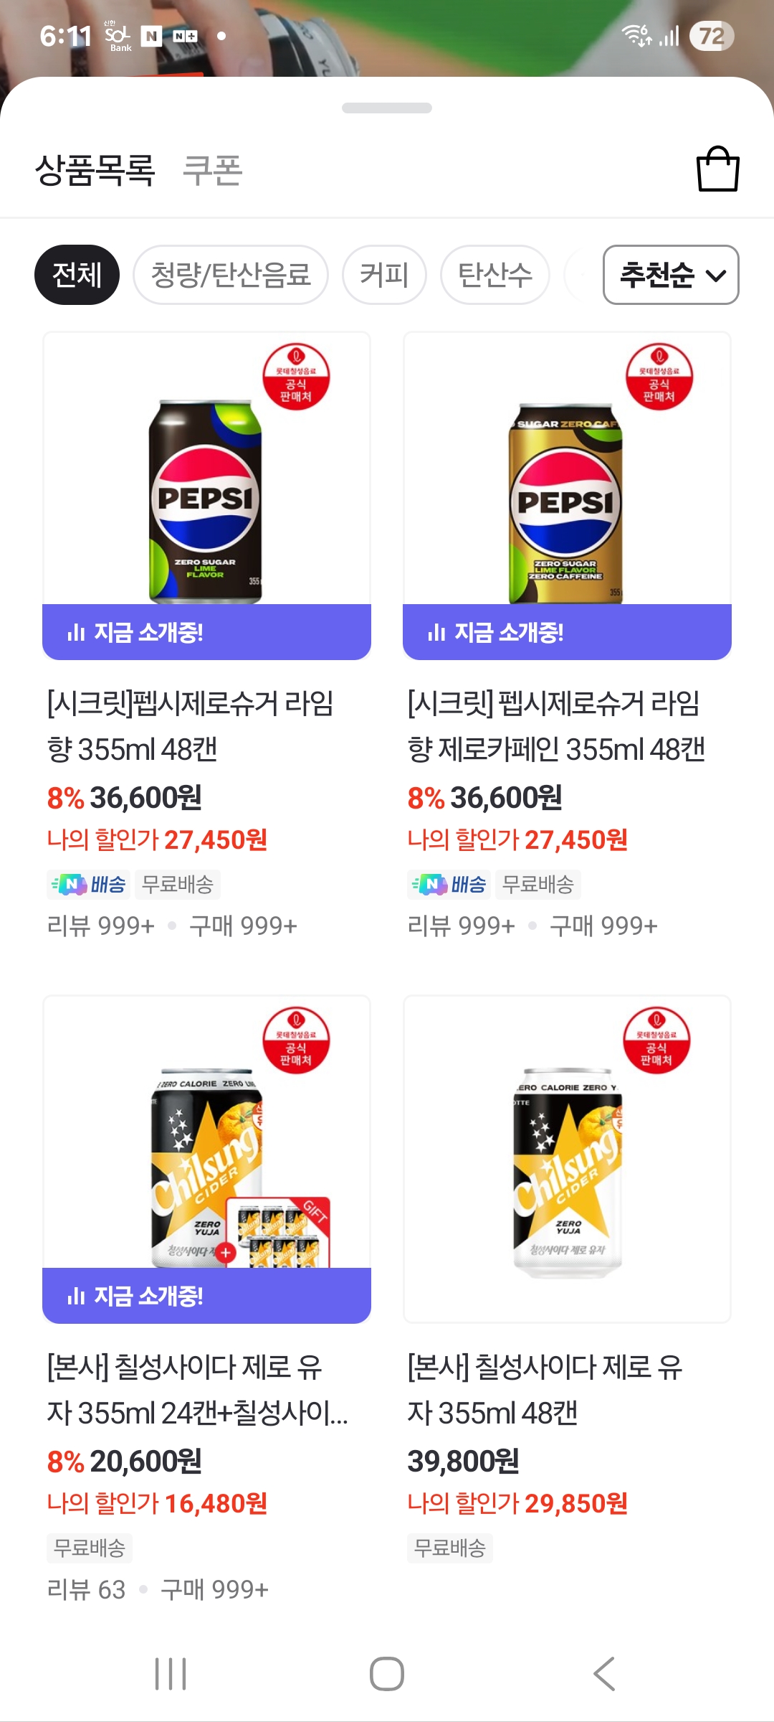Tap the bottom sheet drag handle
The height and width of the screenshot is (1722, 774).
[387, 108]
